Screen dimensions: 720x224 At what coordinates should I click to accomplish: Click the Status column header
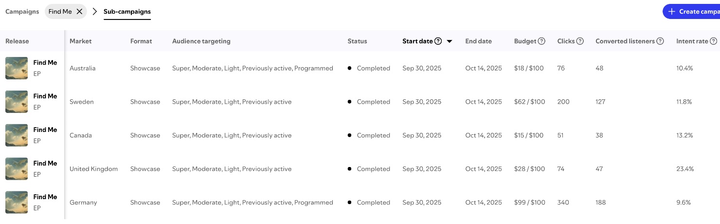click(357, 41)
